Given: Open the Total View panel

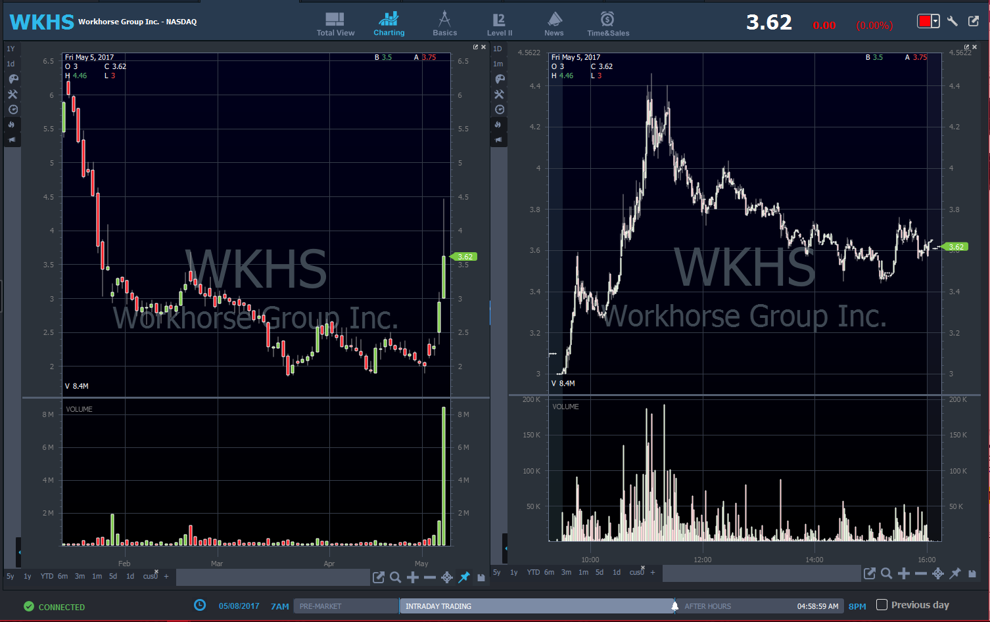Looking at the screenshot, I should 335,24.
